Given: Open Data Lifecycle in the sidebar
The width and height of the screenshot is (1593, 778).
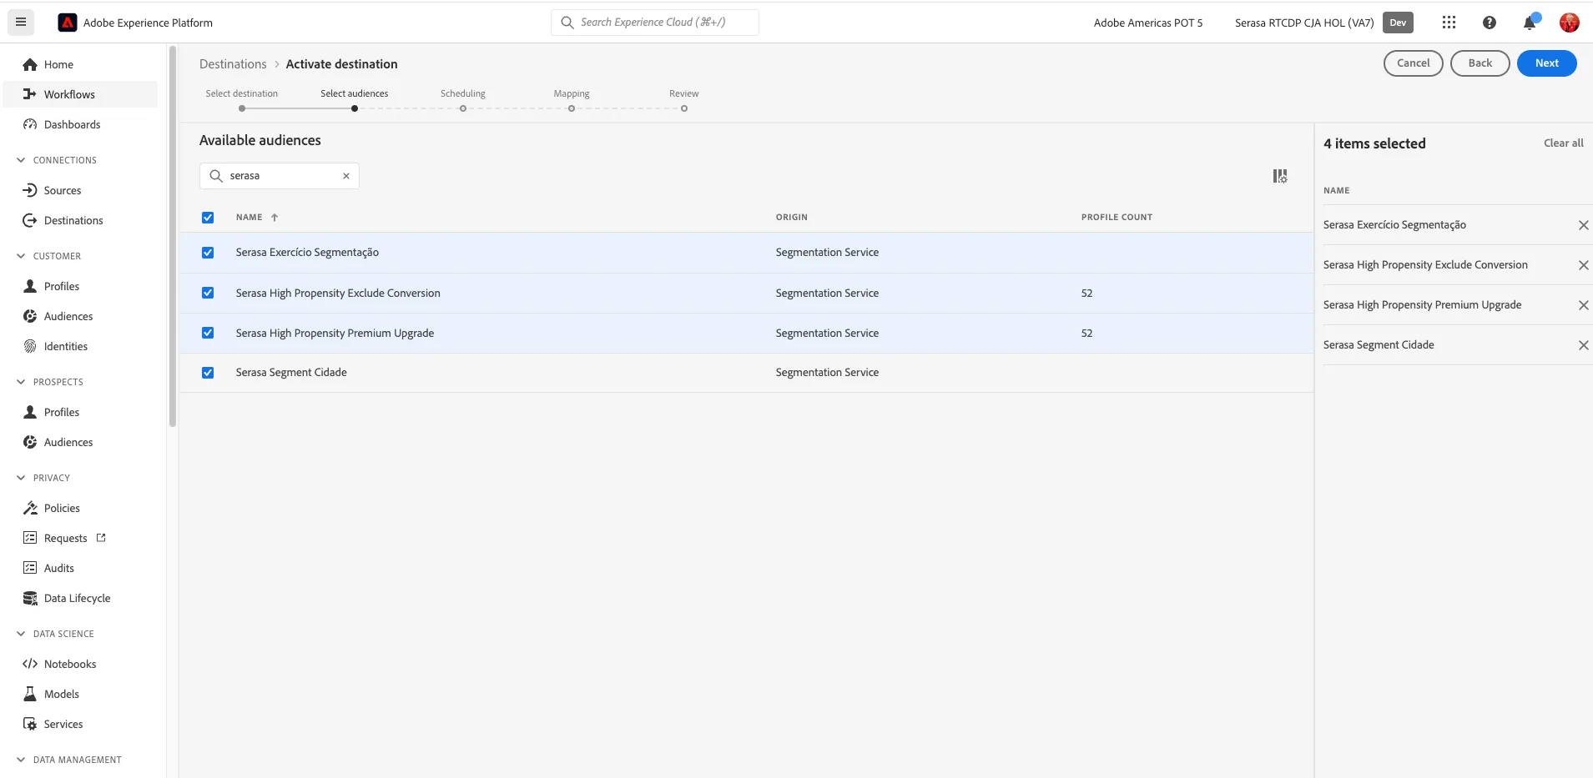Looking at the screenshot, I should (x=77, y=598).
